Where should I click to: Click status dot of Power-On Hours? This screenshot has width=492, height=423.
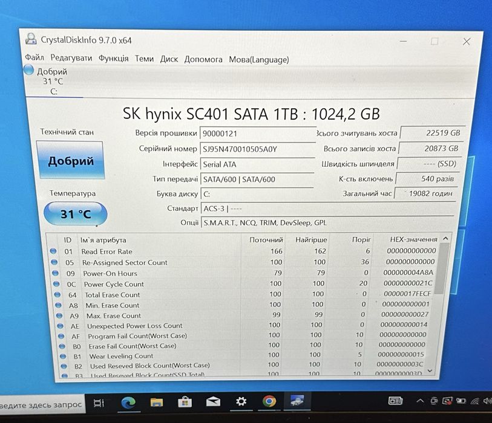(55, 273)
